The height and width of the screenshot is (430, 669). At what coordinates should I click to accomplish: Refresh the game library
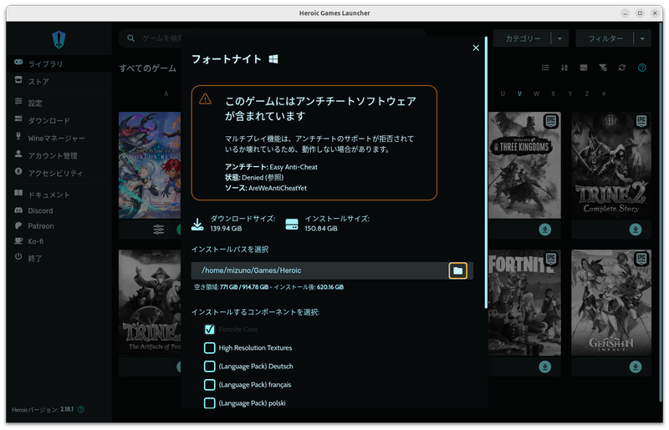622,68
